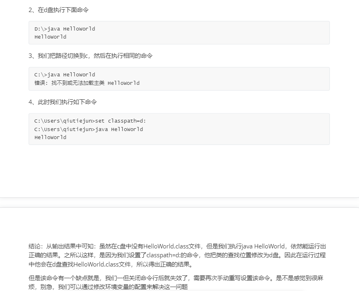Click the heading "2、在d盘执行下面命令"
359x291 pixels.
(x=59, y=10)
